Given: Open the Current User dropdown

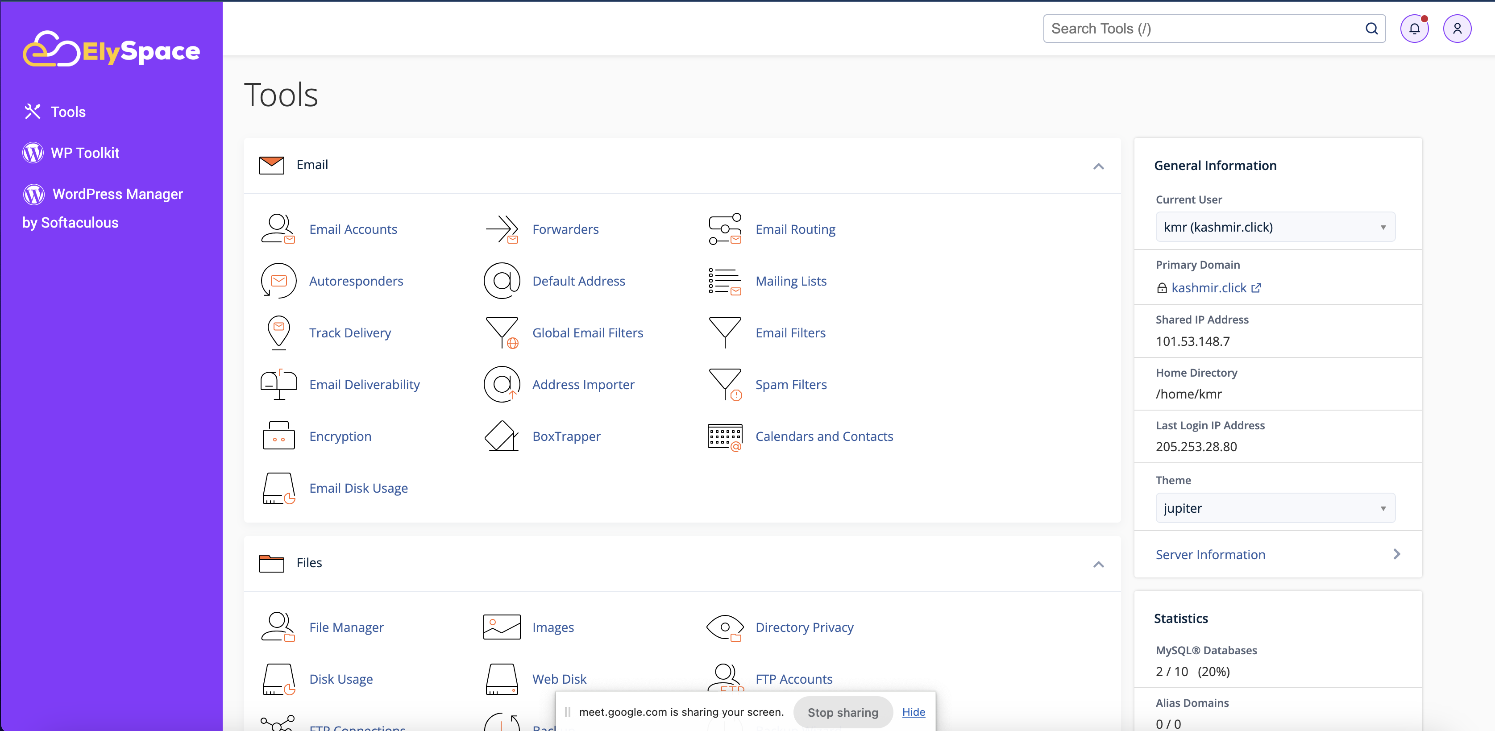Looking at the screenshot, I should [x=1275, y=227].
